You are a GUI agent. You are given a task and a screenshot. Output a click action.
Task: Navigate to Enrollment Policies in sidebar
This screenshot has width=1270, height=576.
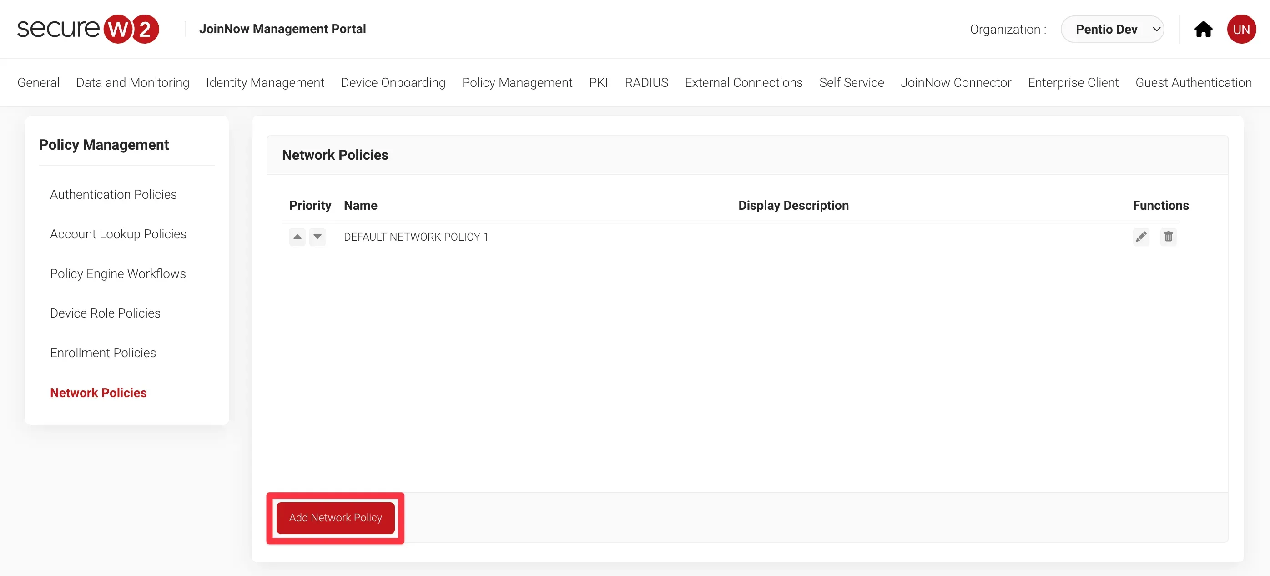click(103, 353)
